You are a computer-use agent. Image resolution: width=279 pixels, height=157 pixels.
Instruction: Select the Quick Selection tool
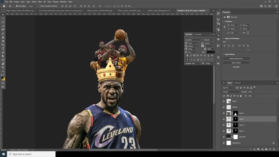[x=3, y=26]
